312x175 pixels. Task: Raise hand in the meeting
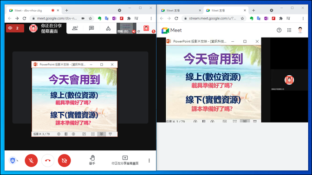pos(92,160)
